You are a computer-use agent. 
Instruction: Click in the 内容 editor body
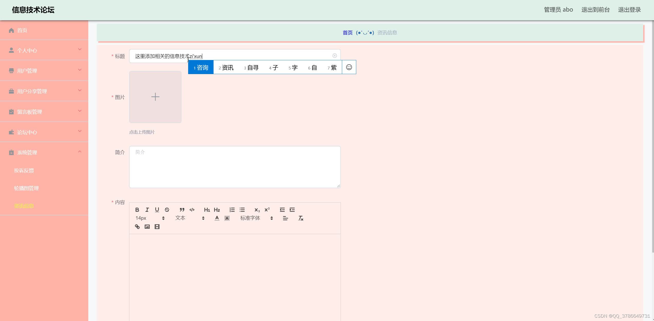[235, 277]
